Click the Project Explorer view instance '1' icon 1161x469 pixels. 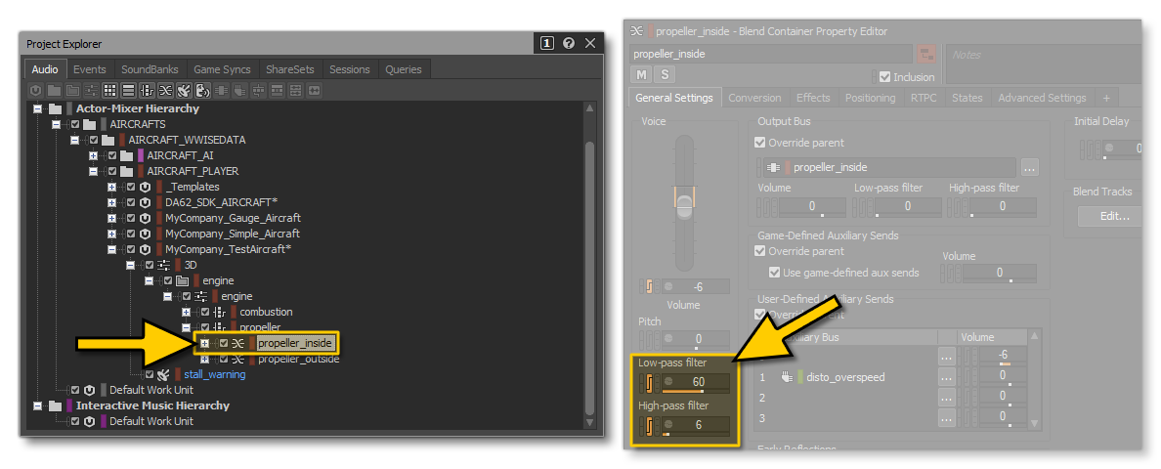pos(546,44)
